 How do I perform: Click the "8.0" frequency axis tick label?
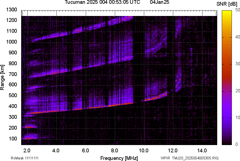[x=115, y=150]
